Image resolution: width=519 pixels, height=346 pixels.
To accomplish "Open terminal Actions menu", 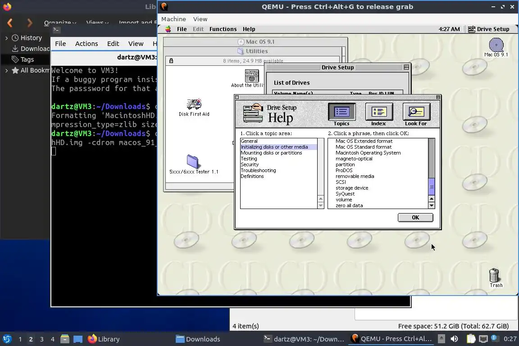I will coord(86,44).
